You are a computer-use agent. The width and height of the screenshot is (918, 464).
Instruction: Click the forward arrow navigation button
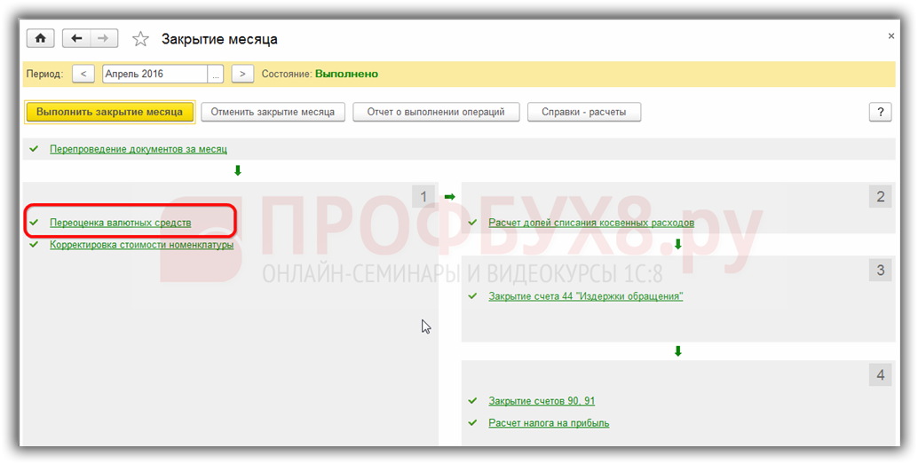(103, 39)
